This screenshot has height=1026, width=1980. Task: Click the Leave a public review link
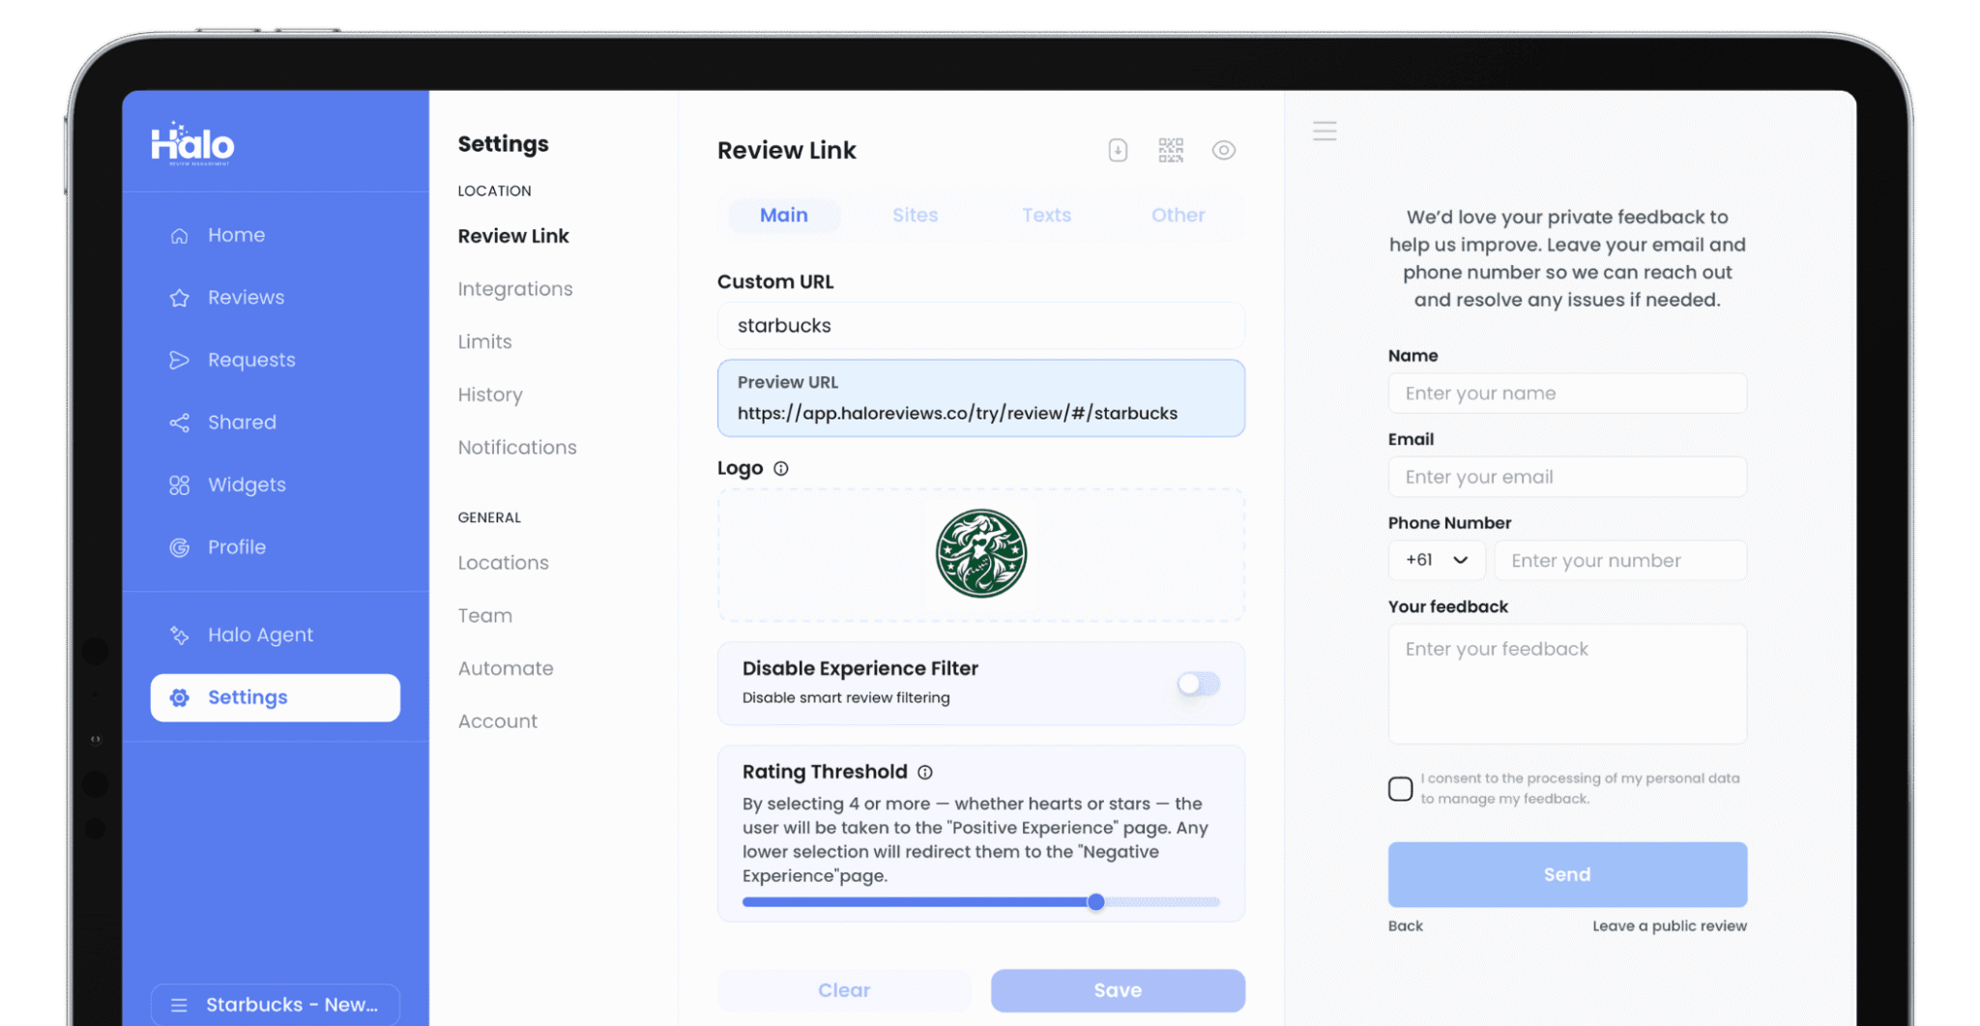(1669, 925)
